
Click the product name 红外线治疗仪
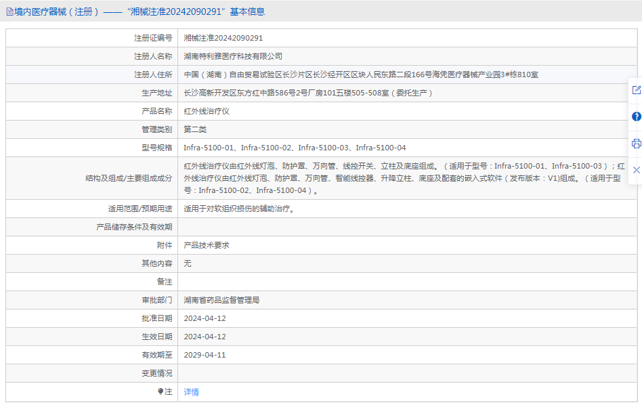(x=207, y=111)
